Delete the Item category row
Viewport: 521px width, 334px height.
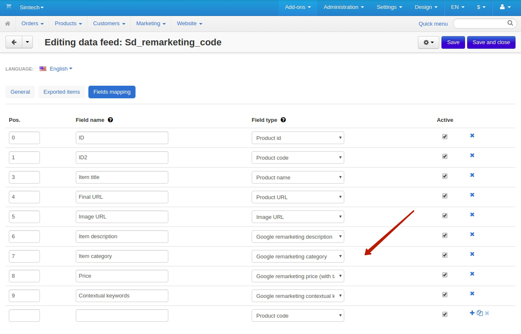click(x=472, y=254)
